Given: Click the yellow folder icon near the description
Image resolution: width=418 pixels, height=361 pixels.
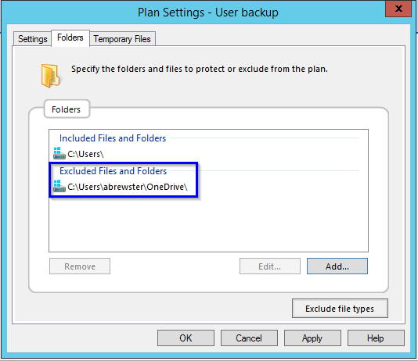Looking at the screenshot, I should 50,76.
